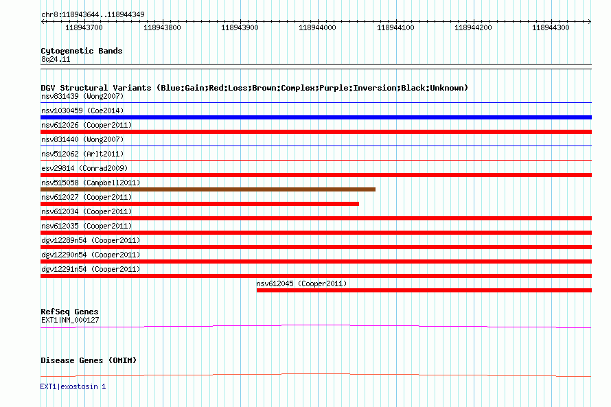
Task: Click the nsv515058 (Campbell2011) label
Action: click(x=91, y=183)
